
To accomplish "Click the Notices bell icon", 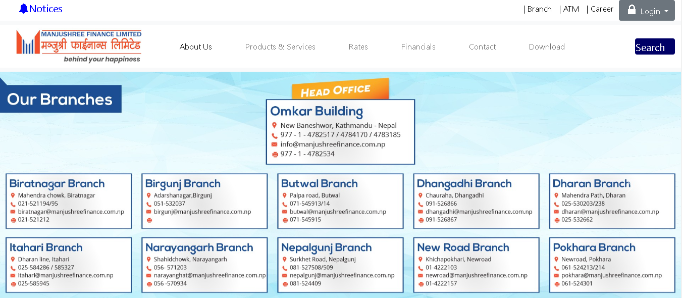I will point(23,9).
